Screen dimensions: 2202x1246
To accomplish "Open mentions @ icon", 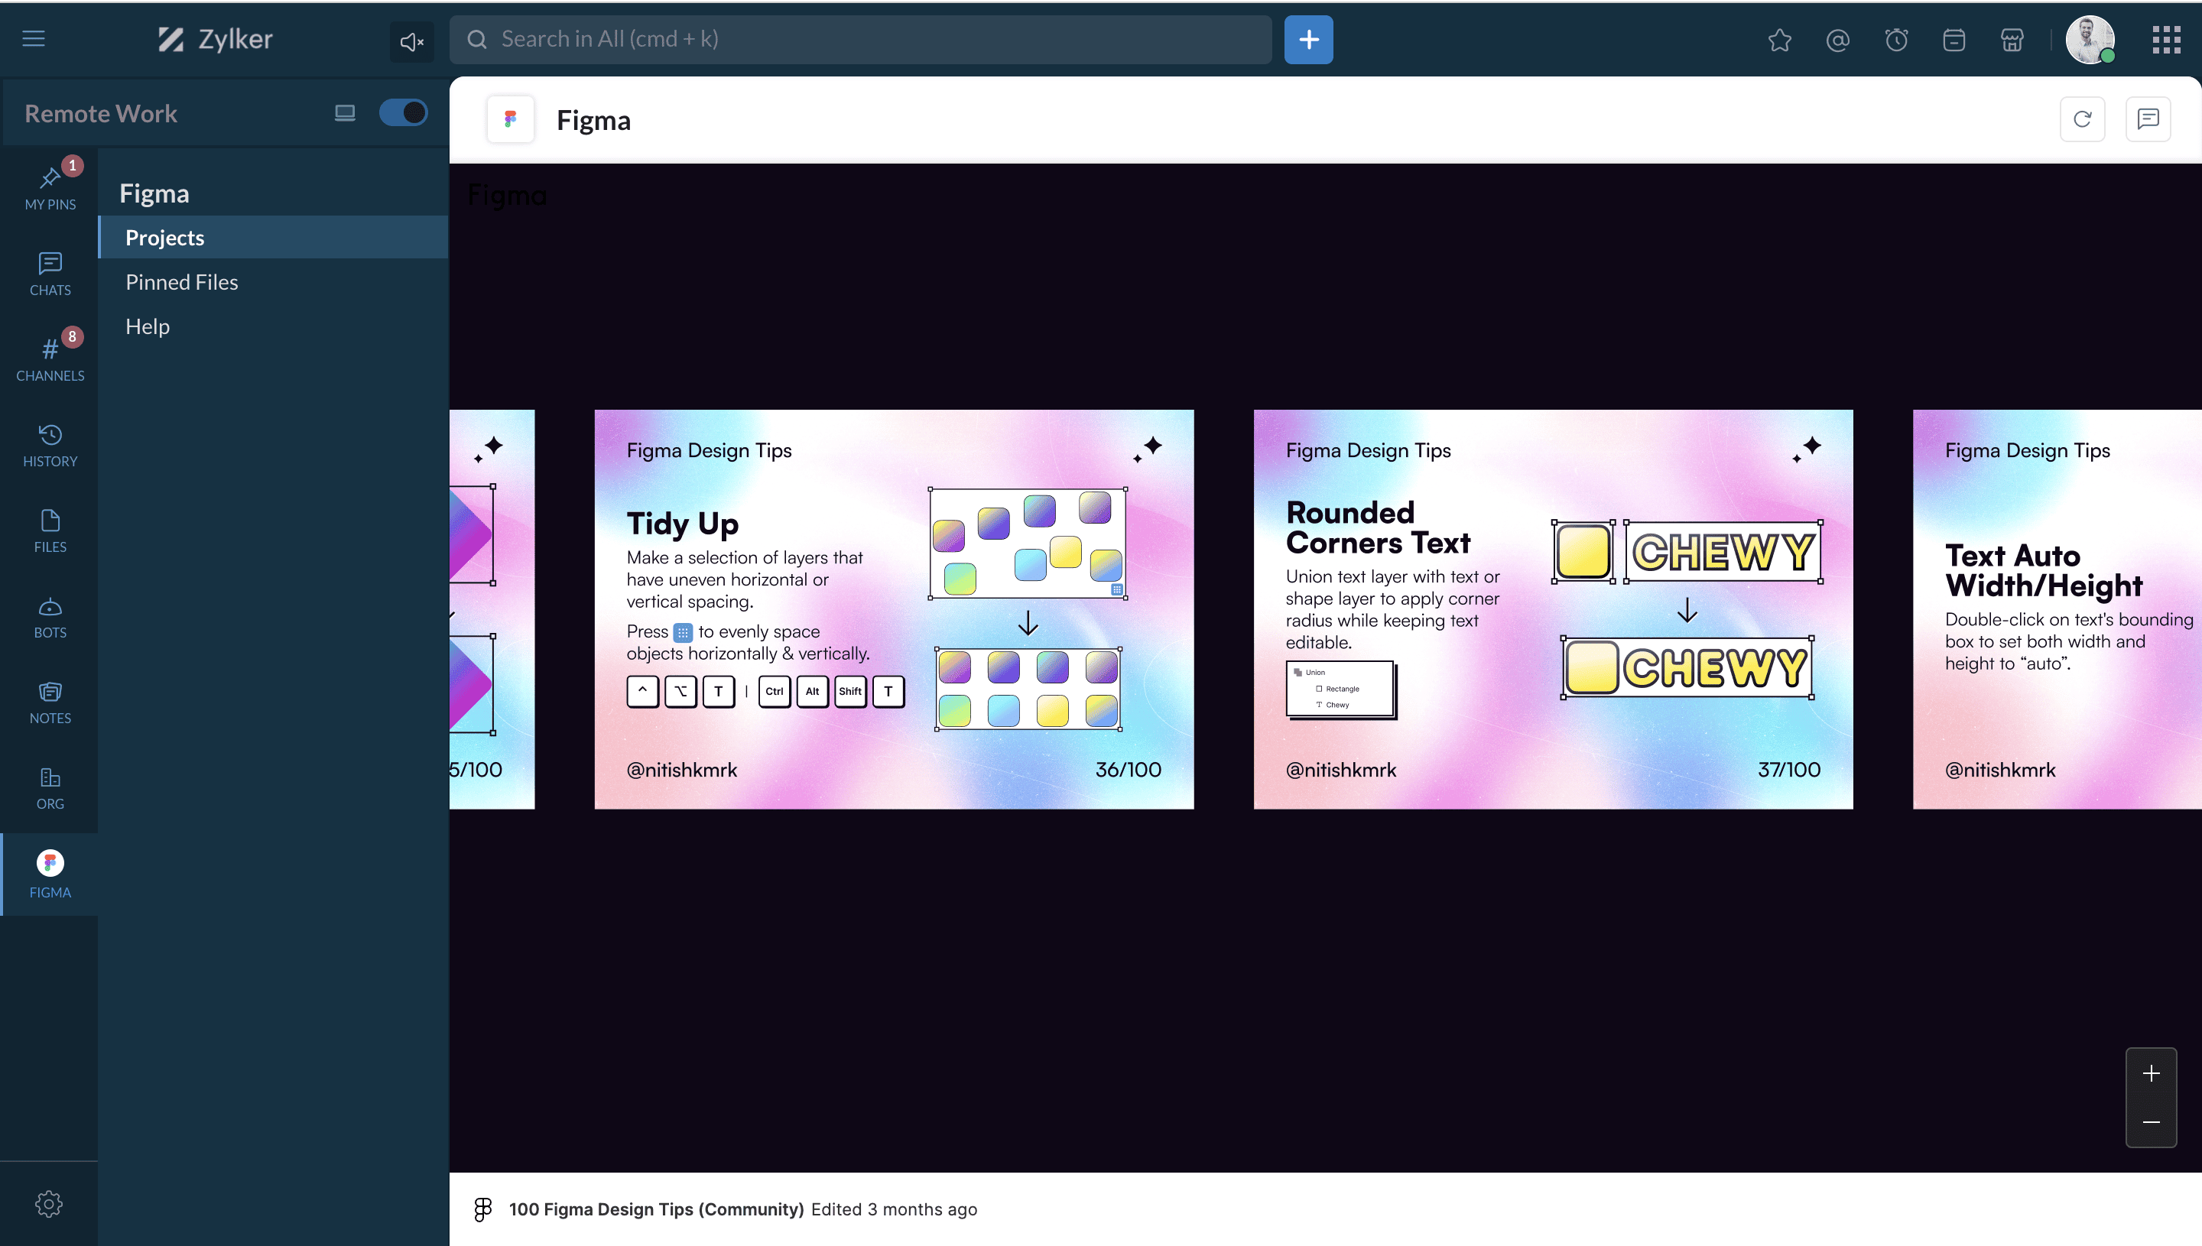I will tap(1837, 41).
